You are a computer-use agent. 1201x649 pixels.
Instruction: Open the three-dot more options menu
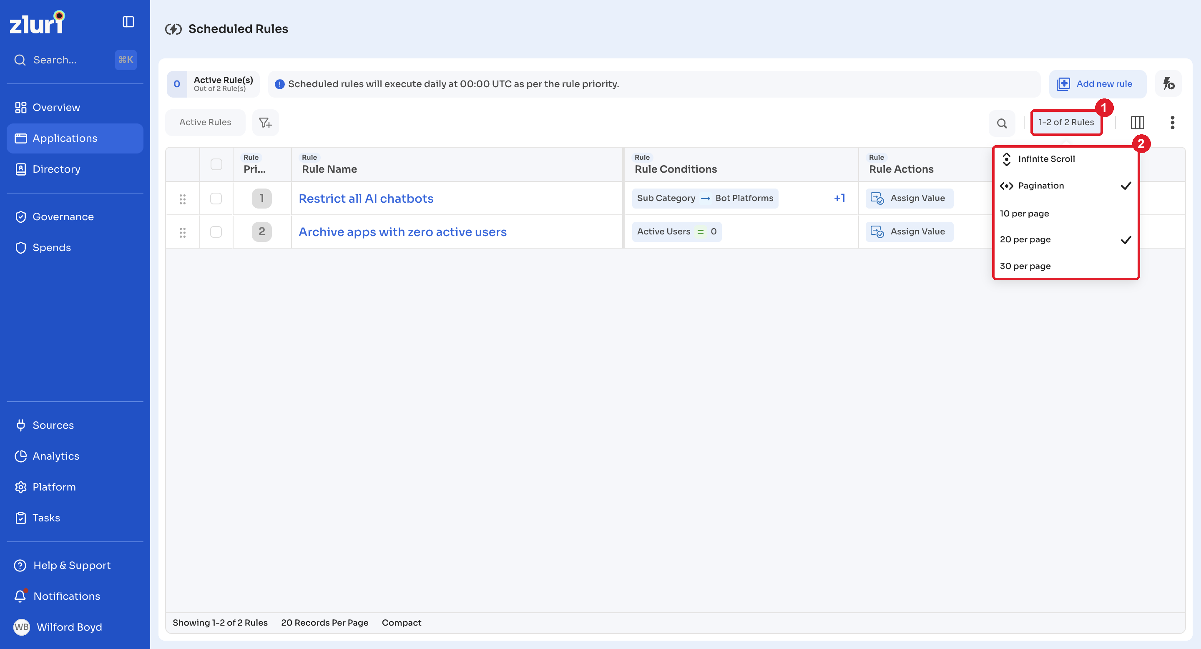coord(1172,123)
